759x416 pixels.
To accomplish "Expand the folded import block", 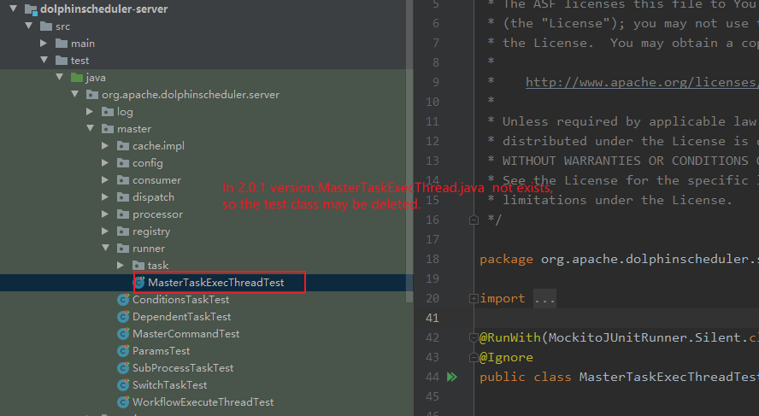I will point(474,298).
